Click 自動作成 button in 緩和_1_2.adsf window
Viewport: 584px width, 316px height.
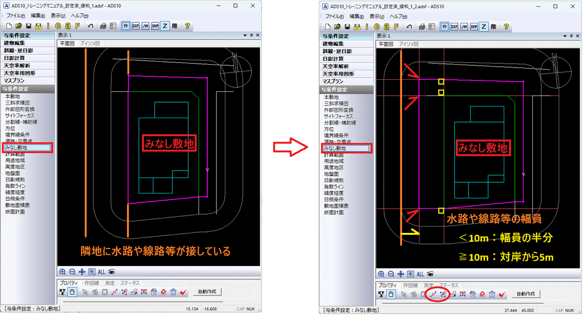526,294
